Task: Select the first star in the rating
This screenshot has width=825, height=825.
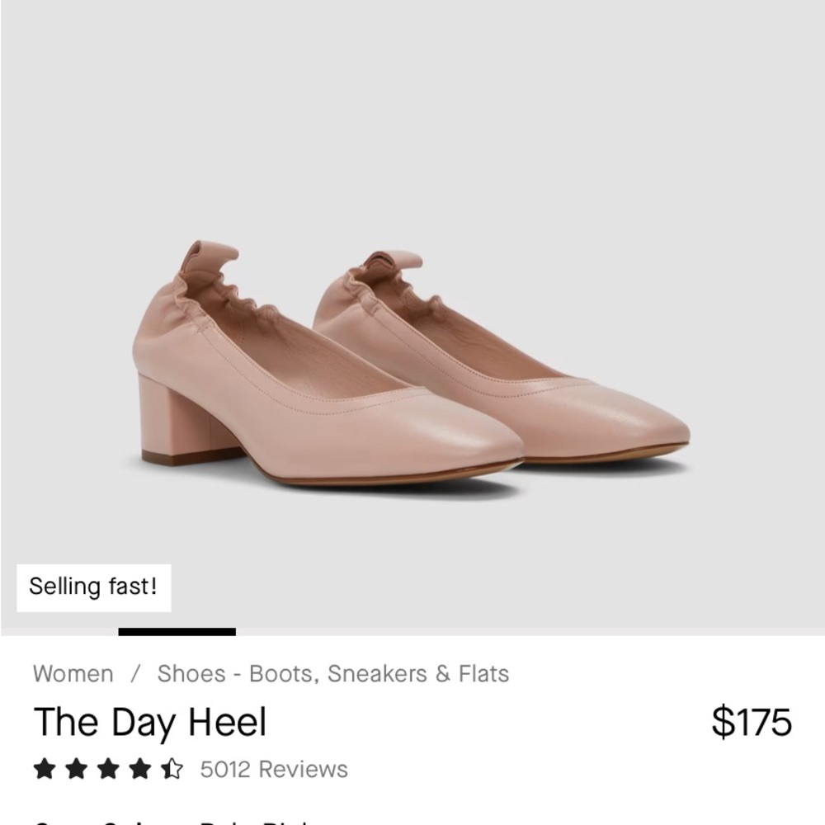Action: pyautogui.click(x=45, y=769)
